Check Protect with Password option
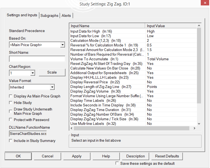Screen dimensions: 210x168 tap(11, 120)
